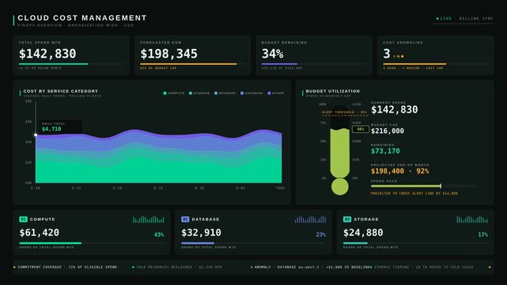The width and height of the screenshot is (507, 285).
Task: Click the Live status indicator dot
Action: [437, 19]
